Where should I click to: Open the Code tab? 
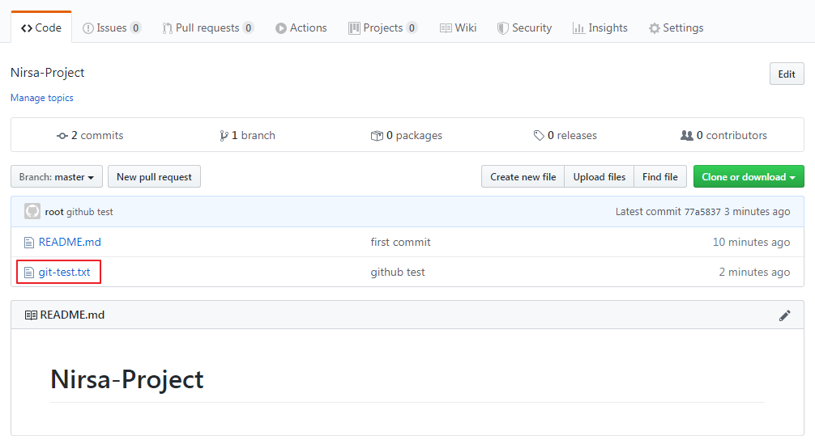[x=41, y=28]
